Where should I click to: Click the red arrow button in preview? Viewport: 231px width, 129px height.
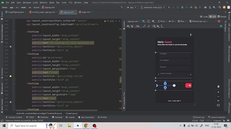pyautogui.click(x=188, y=85)
